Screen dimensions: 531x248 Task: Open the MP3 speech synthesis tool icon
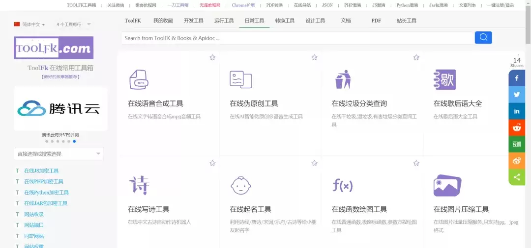coord(139,79)
